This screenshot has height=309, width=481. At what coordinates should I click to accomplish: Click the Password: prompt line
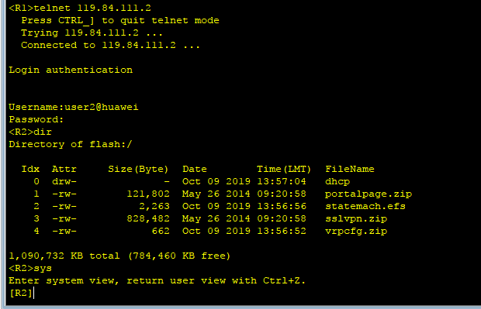(x=36, y=119)
